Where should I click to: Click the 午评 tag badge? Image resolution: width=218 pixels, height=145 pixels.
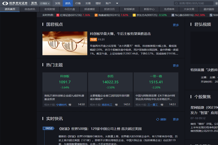pyautogui.click(x=93, y=39)
